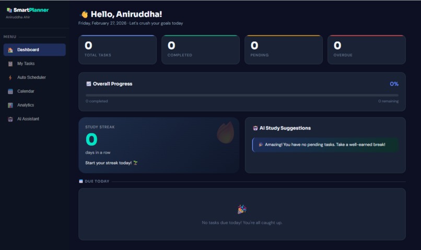Click the flame icon in Study Streak card
The width and height of the screenshot is (421, 250).
225,133
